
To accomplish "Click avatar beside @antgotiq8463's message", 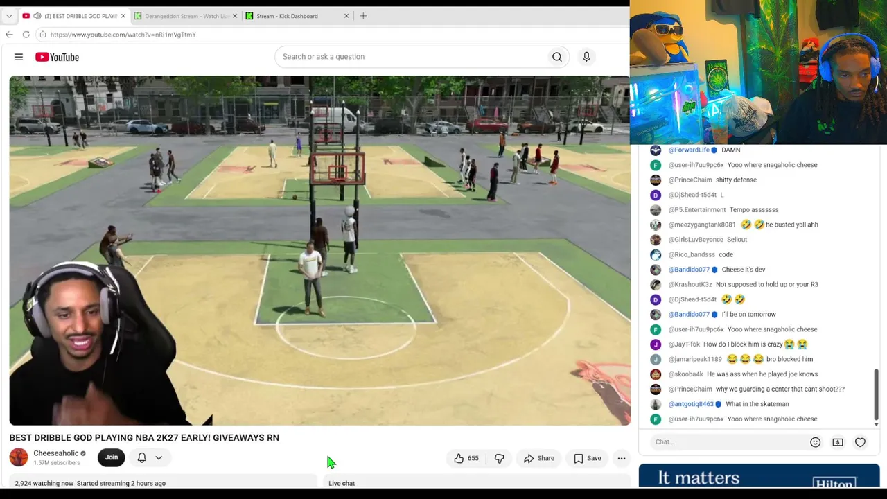I will 656,404.
